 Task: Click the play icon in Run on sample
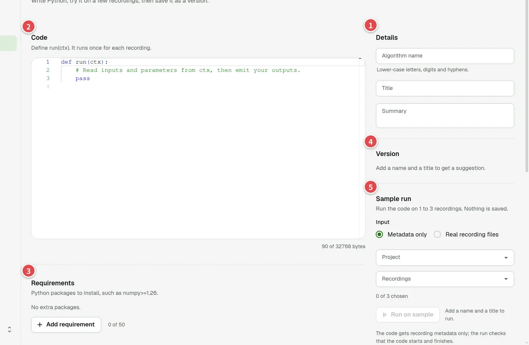click(x=385, y=315)
